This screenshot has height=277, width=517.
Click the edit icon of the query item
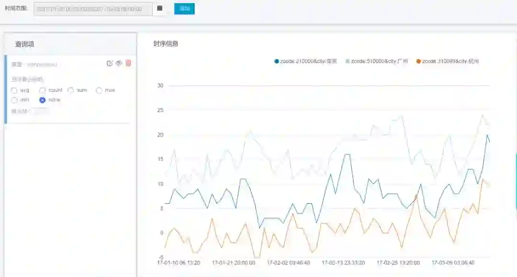110,63
